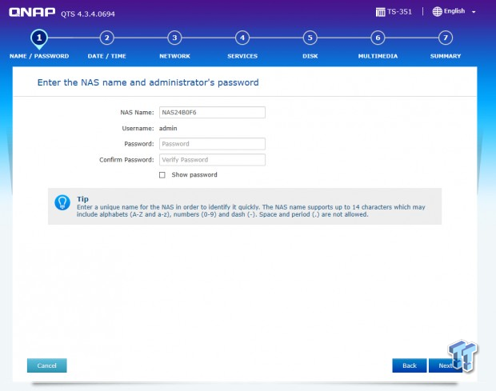The height and width of the screenshot is (391, 496).
Task: Click the Tip heading text
Action: point(82,199)
